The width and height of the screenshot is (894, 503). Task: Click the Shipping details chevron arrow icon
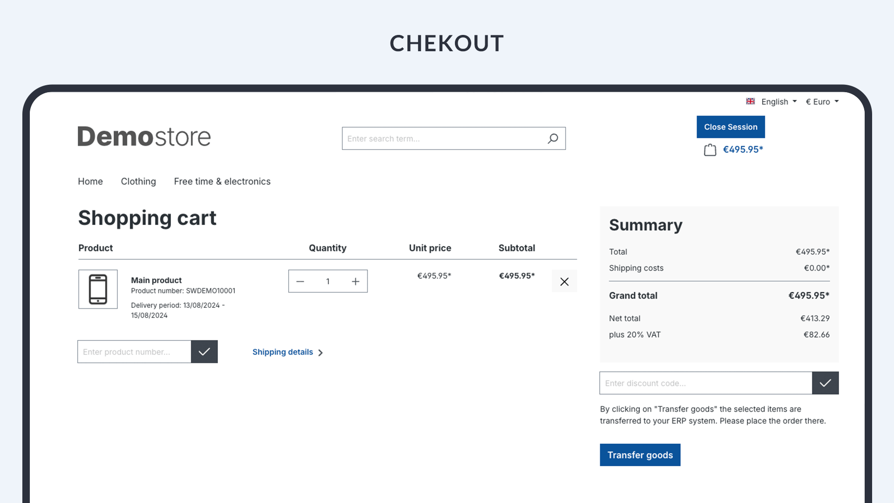tap(320, 352)
